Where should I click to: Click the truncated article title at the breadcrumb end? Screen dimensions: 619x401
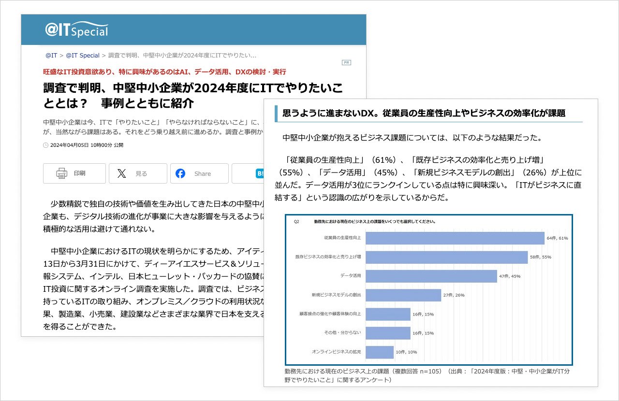[x=182, y=56]
